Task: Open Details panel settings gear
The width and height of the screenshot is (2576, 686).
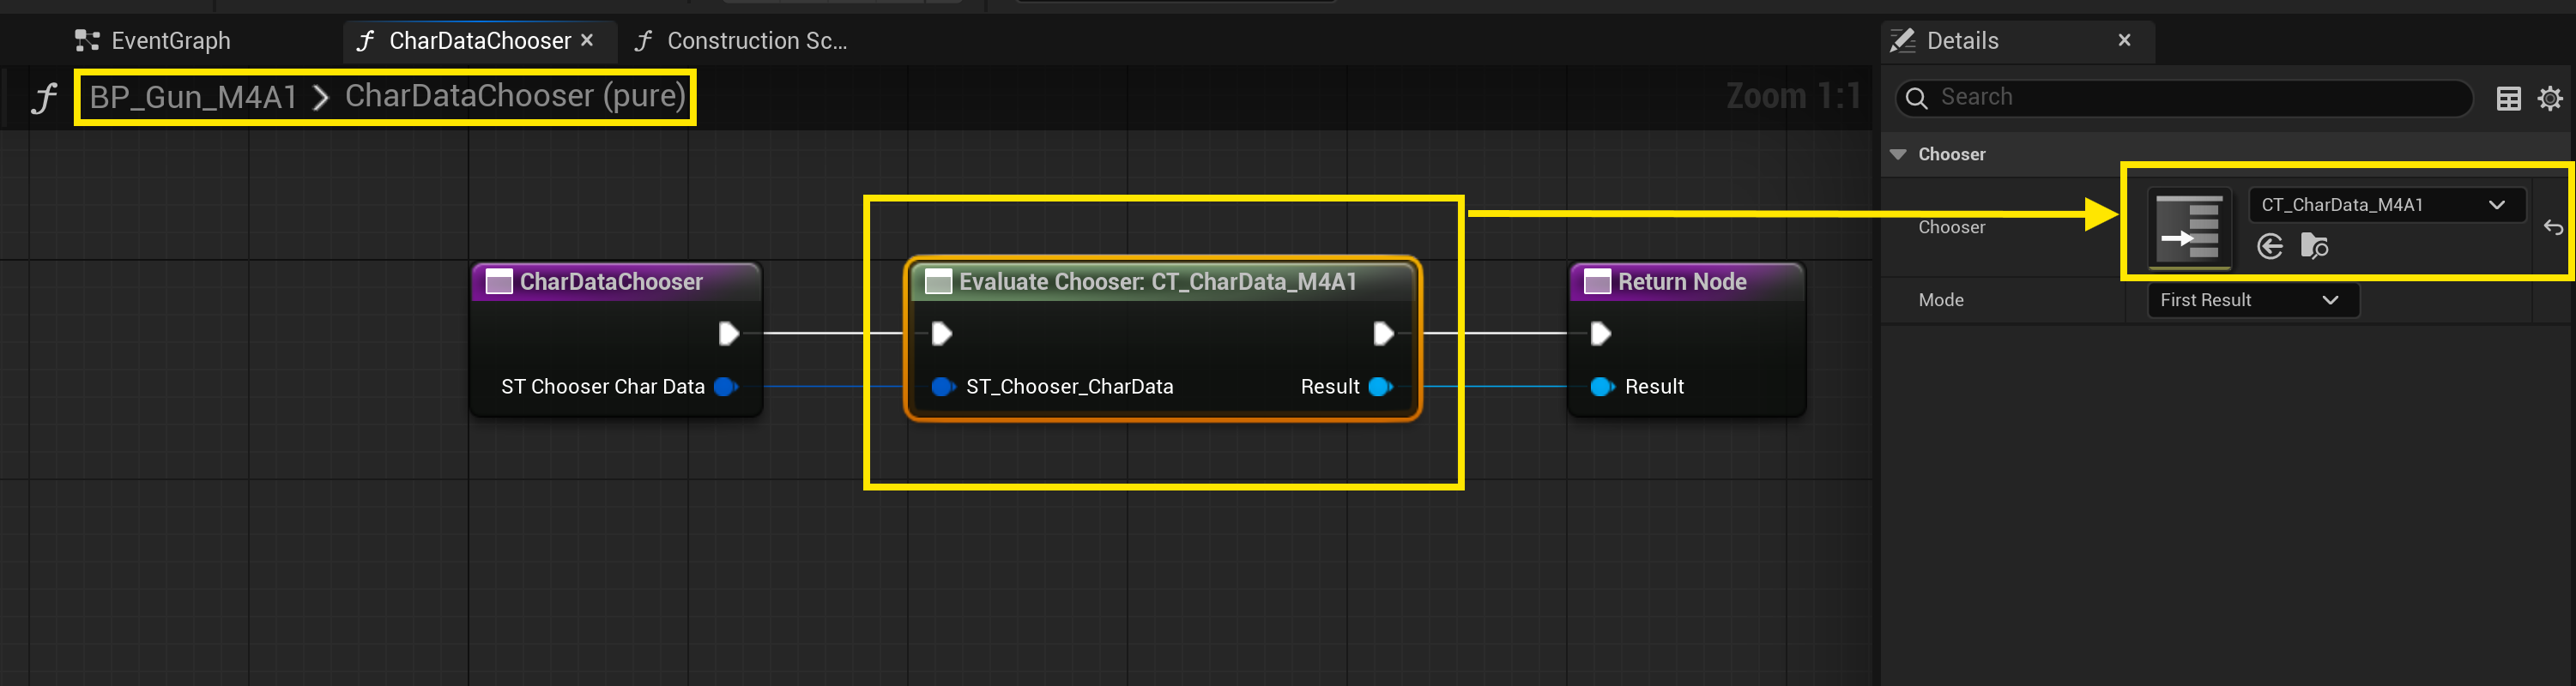Action: (x=2550, y=98)
